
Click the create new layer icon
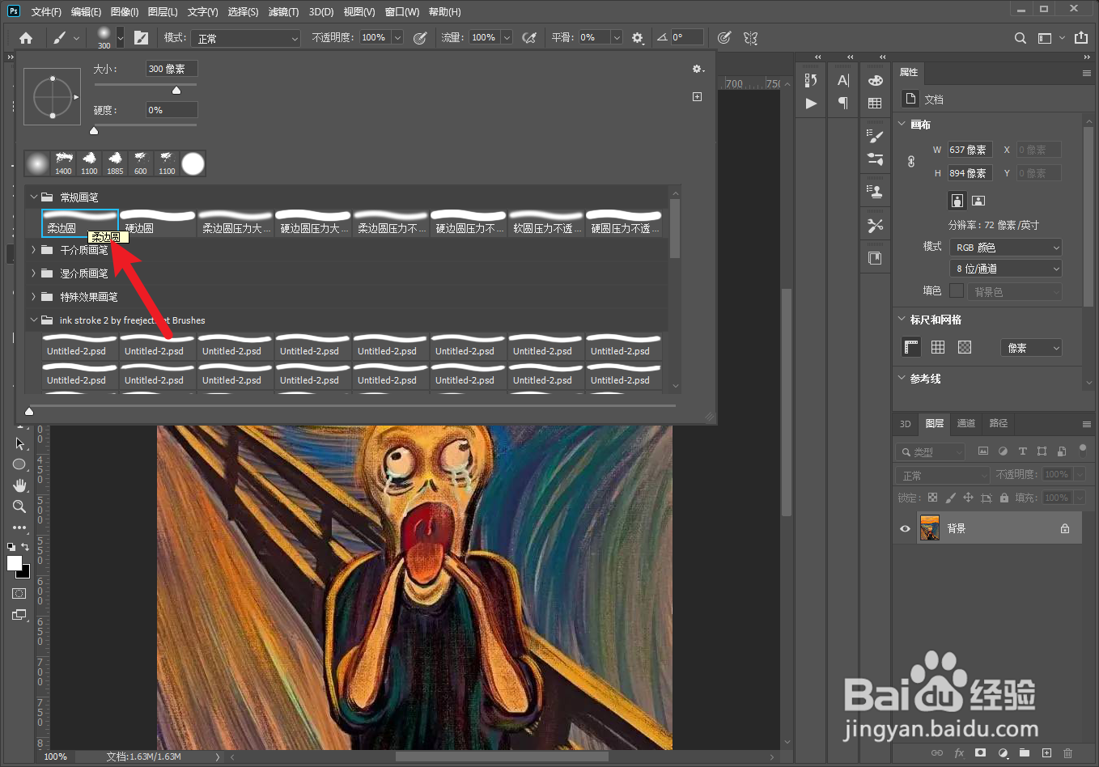click(x=1046, y=752)
